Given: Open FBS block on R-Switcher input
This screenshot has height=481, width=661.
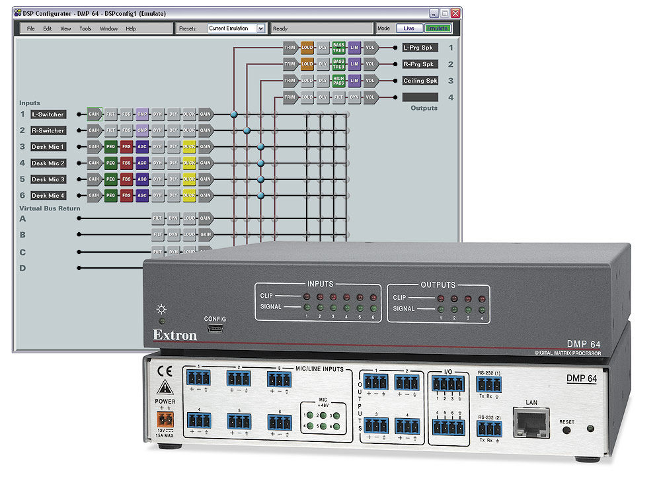Looking at the screenshot, I should pyautogui.click(x=126, y=130).
